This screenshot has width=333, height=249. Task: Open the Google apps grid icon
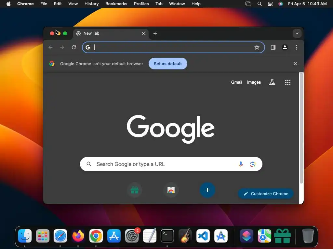click(288, 82)
